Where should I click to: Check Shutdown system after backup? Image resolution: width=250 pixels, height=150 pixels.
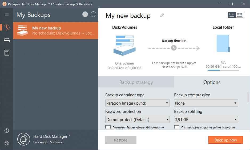[177, 128]
